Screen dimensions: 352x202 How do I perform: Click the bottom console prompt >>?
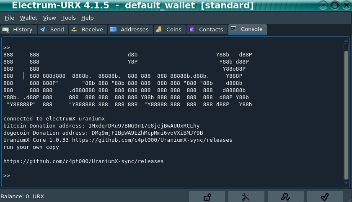click(x=7, y=176)
